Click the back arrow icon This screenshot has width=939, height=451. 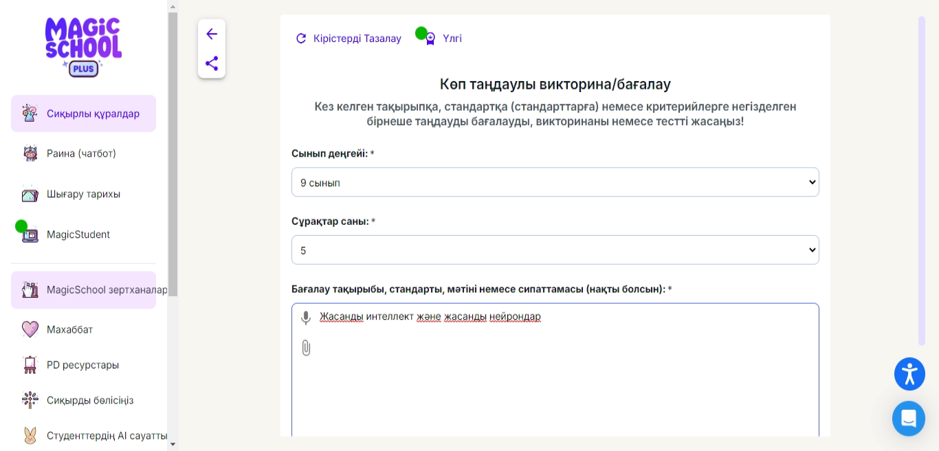click(212, 34)
